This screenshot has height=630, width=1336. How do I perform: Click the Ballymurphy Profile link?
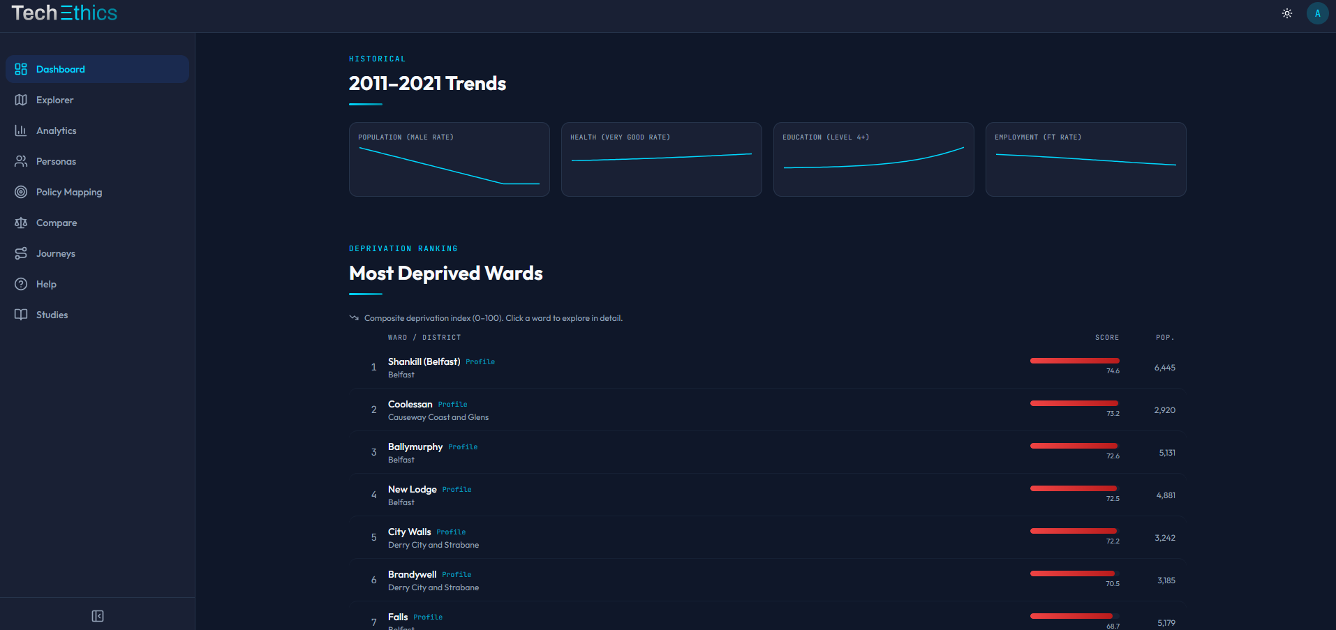[462, 447]
